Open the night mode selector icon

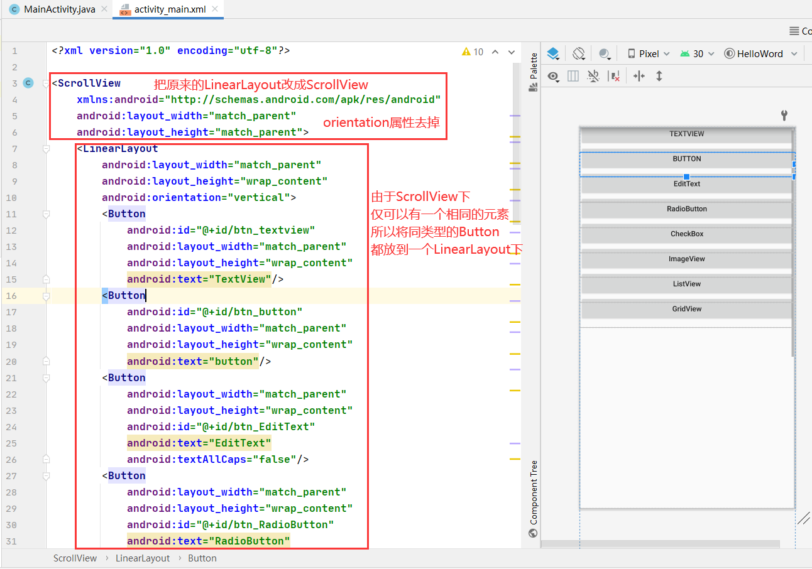pyautogui.click(x=605, y=53)
